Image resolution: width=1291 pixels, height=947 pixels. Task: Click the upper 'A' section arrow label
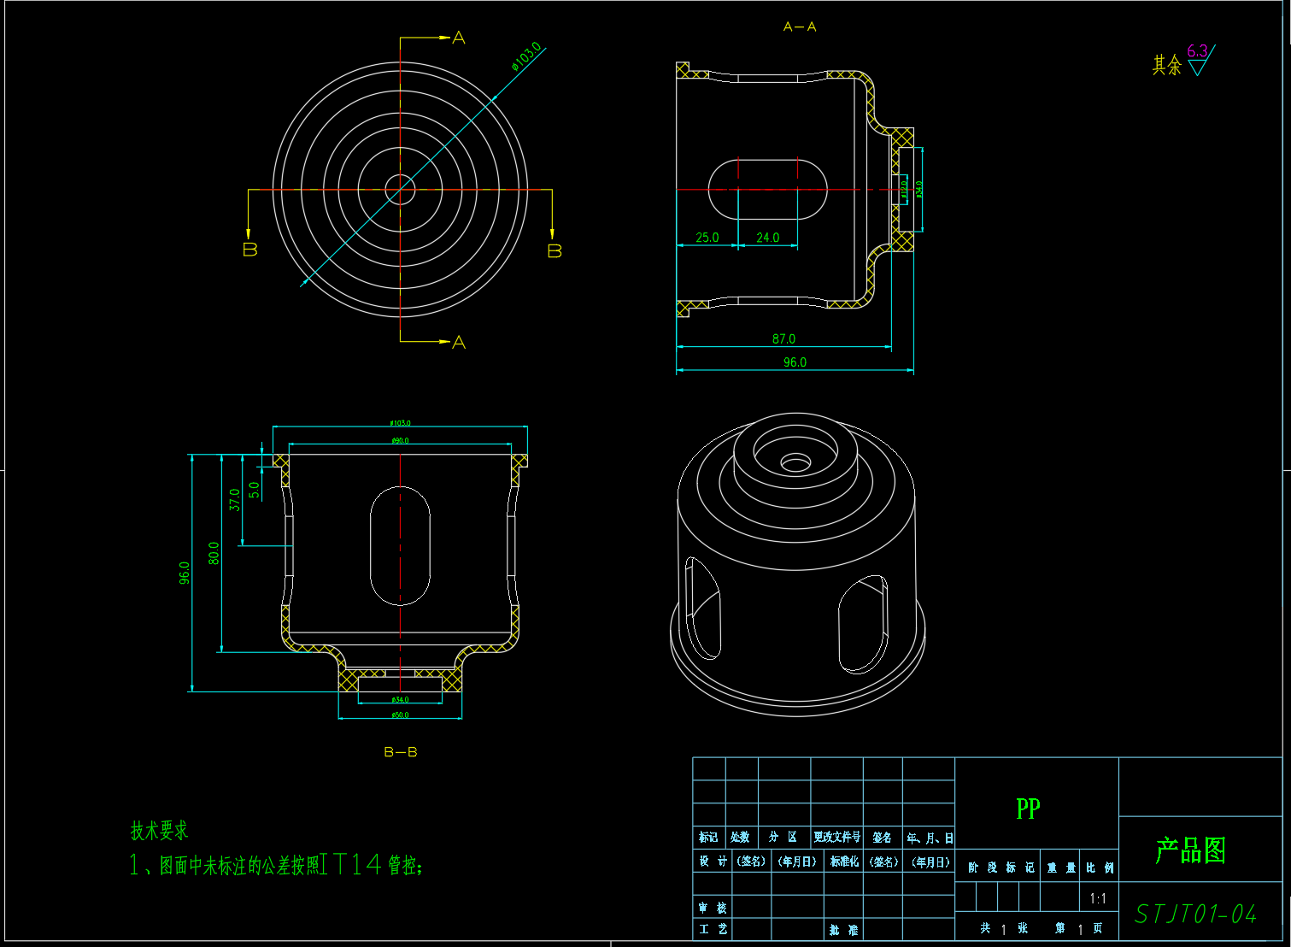click(459, 38)
